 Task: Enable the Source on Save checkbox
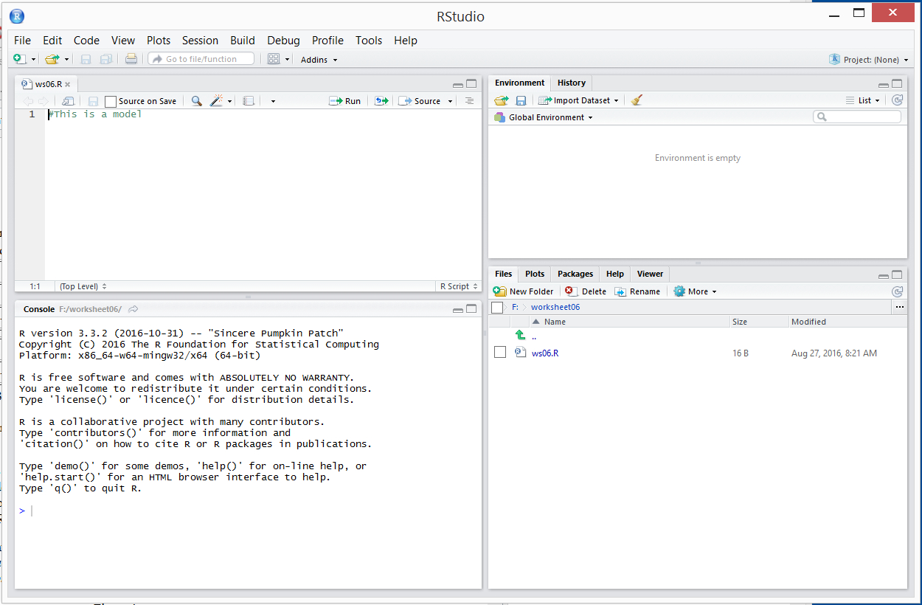111,101
